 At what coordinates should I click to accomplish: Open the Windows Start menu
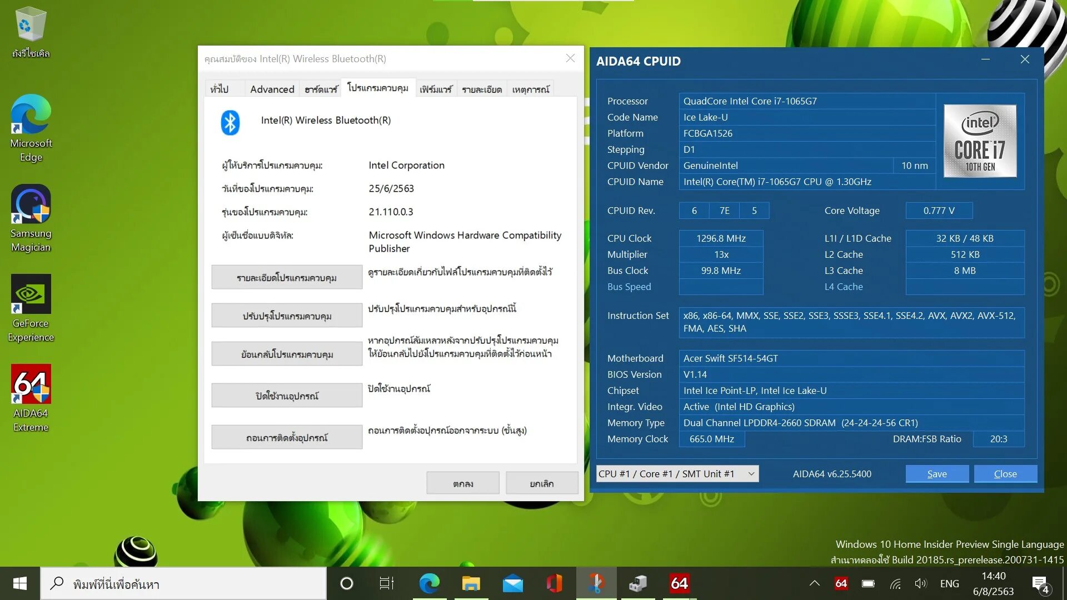pyautogui.click(x=20, y=583)
